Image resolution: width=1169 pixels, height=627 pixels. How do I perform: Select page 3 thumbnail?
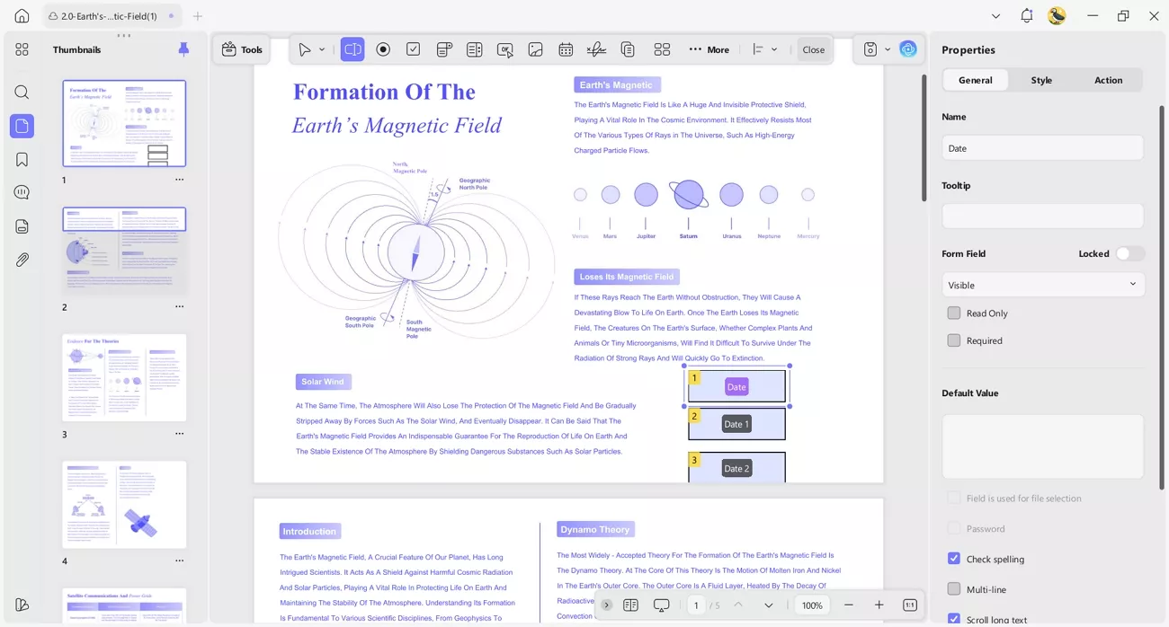pyautogui.click(x=124, y=377)
